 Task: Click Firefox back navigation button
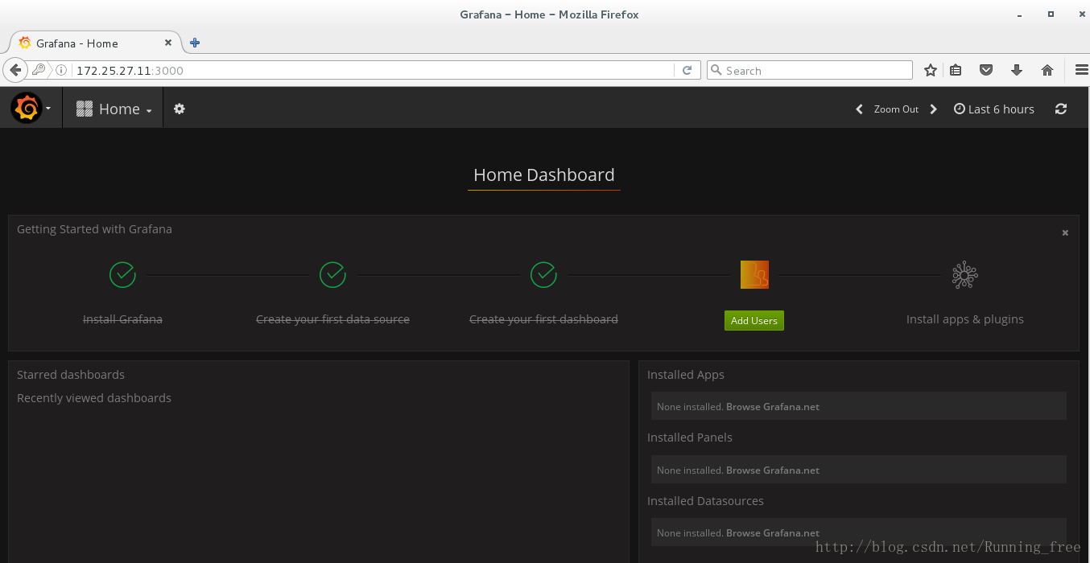pos(15,70)
